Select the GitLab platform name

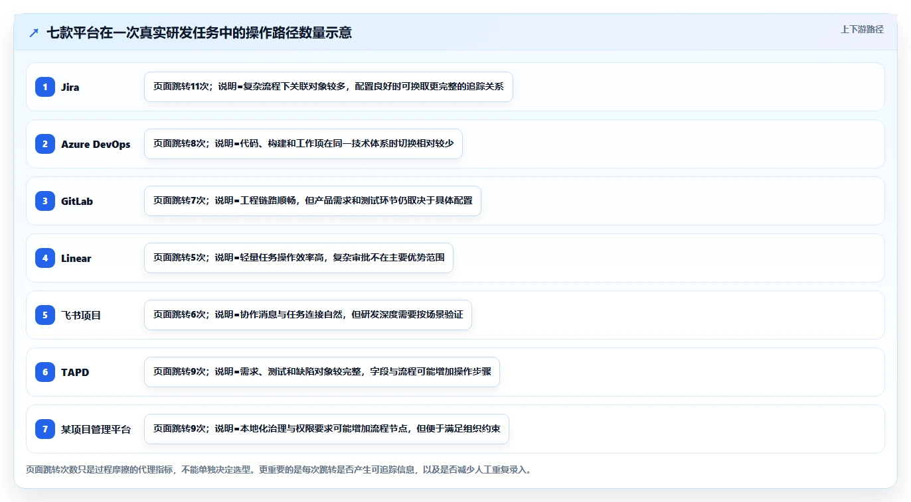pyautogui.click(x=77, y=201)
